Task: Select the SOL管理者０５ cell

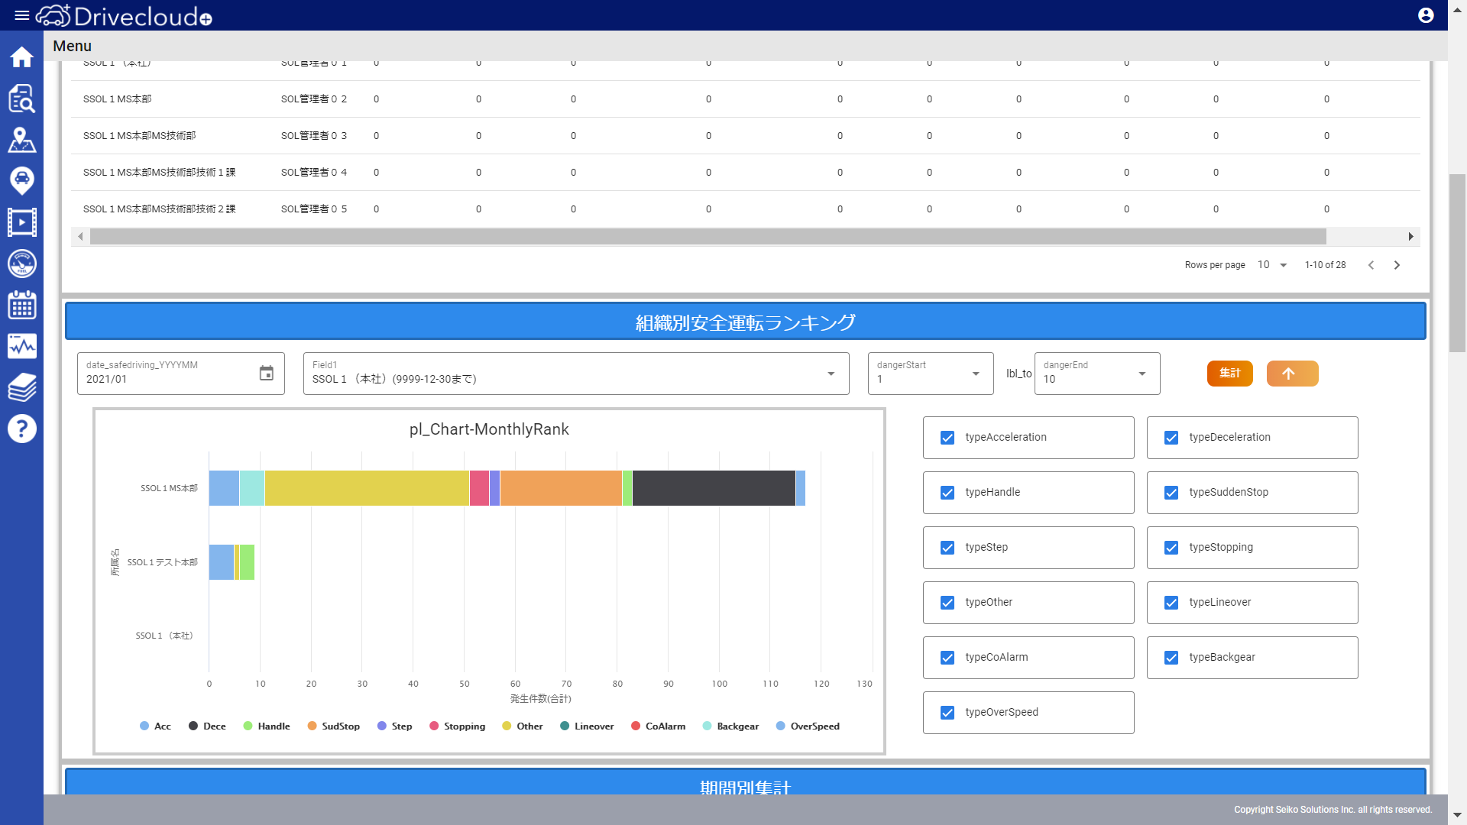Action: pyautogui.click(x=314, y=209)
